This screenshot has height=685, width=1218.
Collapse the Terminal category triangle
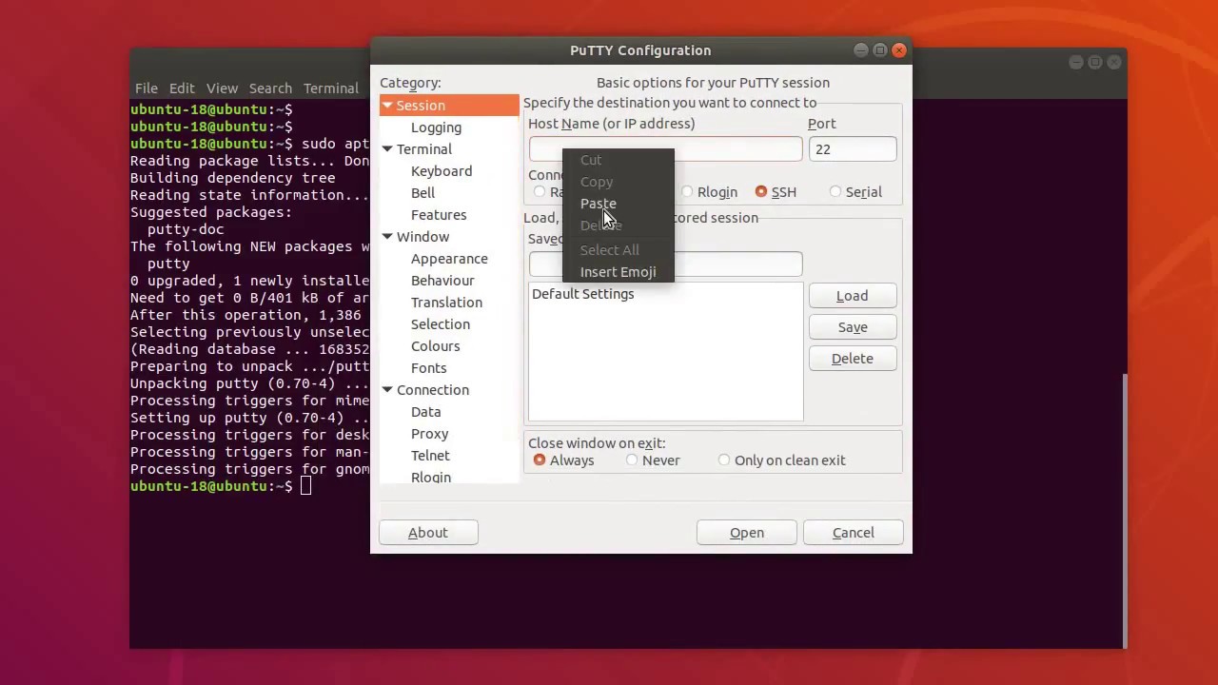click(387, 149)
